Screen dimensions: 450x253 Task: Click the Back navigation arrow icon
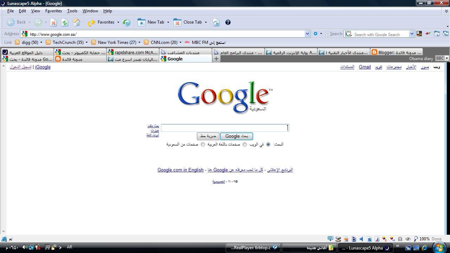(x=11, y=22)
